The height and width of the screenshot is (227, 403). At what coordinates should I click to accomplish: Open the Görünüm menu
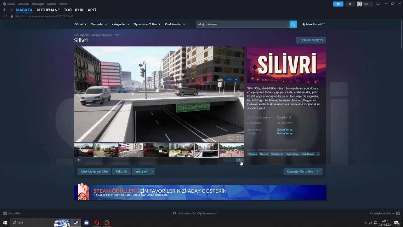23,4
